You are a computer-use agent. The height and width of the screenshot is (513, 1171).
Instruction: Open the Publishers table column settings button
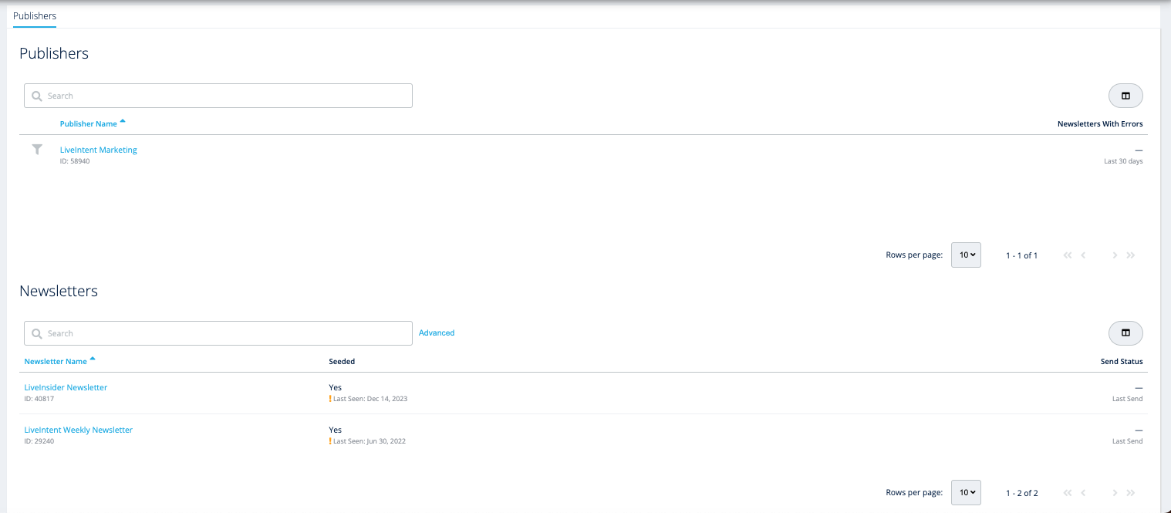click(x=1125, y=96)
